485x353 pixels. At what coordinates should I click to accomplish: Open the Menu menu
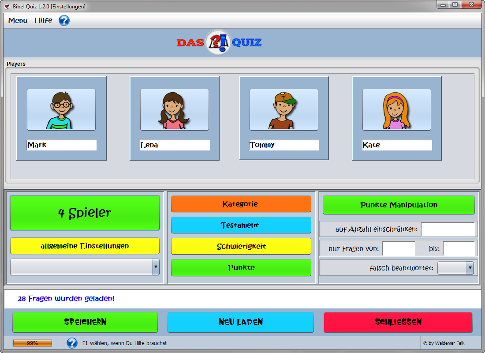(18, 21)
